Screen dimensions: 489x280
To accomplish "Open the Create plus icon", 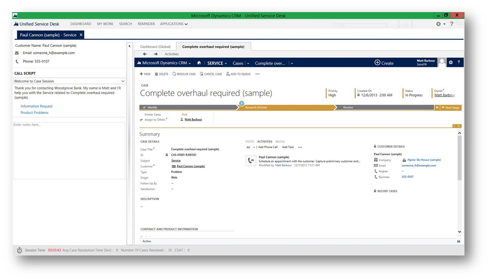I will (377, 63).
